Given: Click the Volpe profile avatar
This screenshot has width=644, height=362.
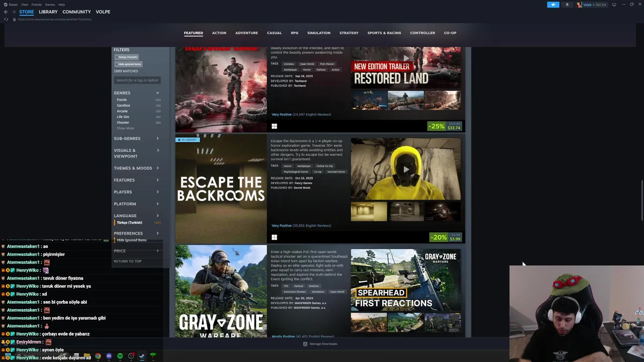Looking at the screenshot, I should [579, 5].
